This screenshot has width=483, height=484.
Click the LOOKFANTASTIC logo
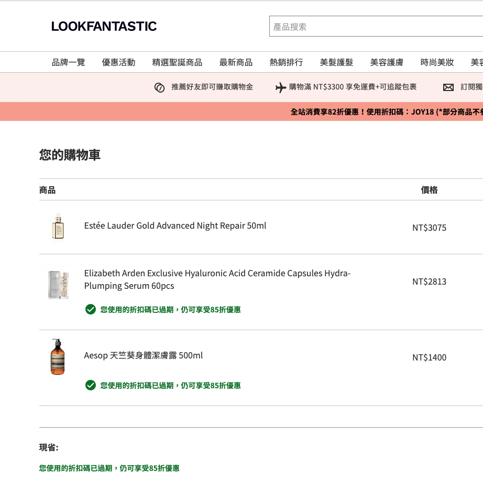pos(104,27)
